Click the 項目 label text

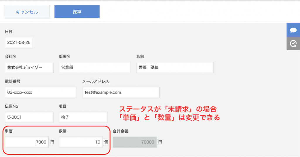coord(63,107)
